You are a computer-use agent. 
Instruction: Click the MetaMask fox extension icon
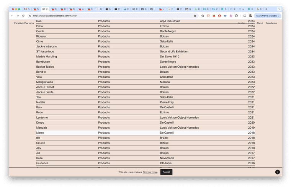[x=214, y=16]
